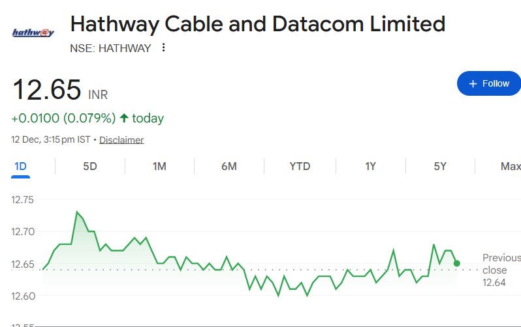
Task: Click the green current-price dot on chart
Action: 456,263
